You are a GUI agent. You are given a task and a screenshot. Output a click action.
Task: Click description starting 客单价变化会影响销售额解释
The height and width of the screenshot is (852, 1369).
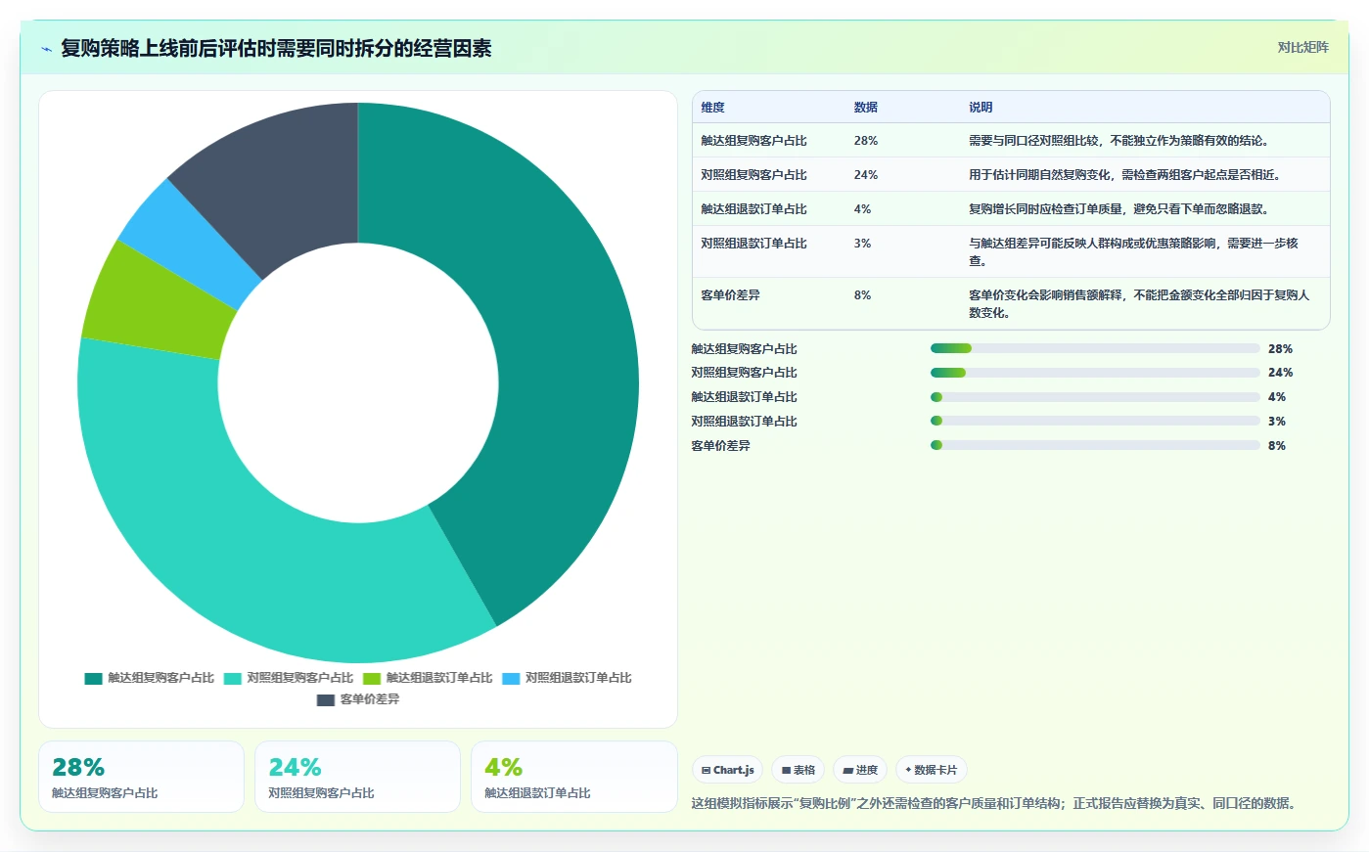pyautogui.click(x=1139, y=304)
